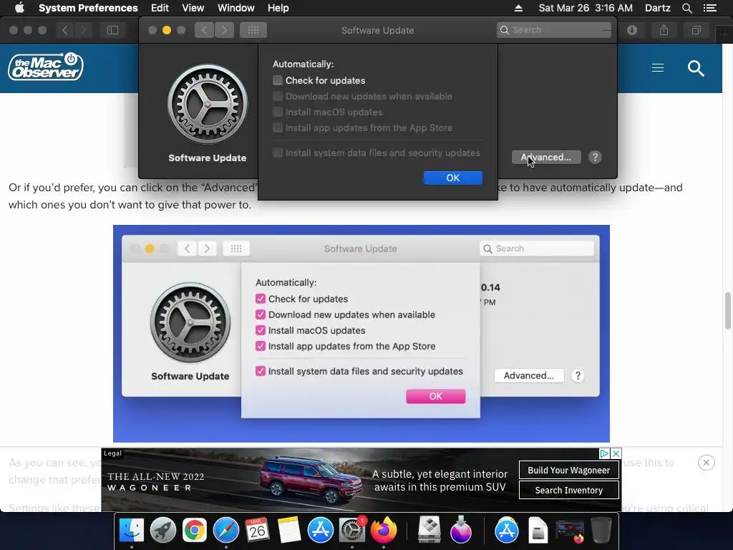Image resolution: width=733 pixels, height=550 pixels.
Task: Open Notification Center list icon
Action: [x=709, y=8]
